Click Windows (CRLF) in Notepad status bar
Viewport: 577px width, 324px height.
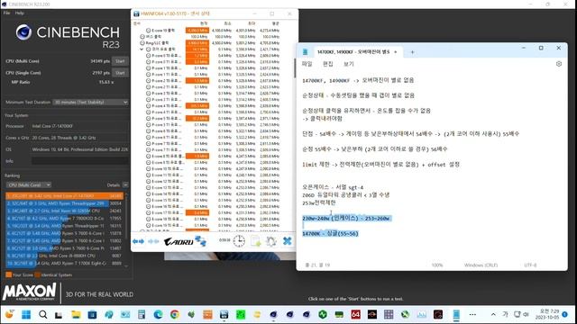pos(481,265)
